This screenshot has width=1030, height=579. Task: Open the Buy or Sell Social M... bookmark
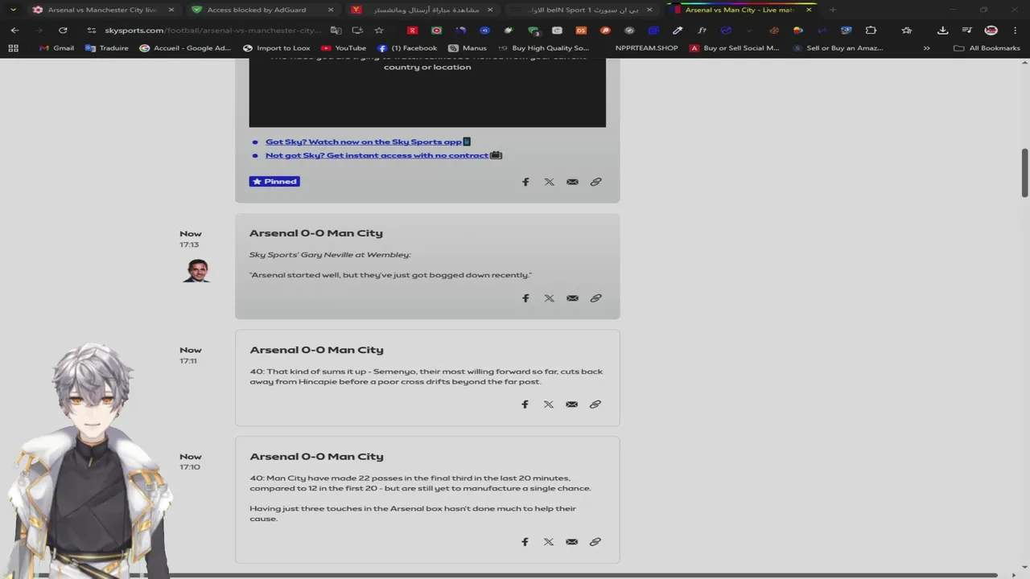click(x=734, y=48)
